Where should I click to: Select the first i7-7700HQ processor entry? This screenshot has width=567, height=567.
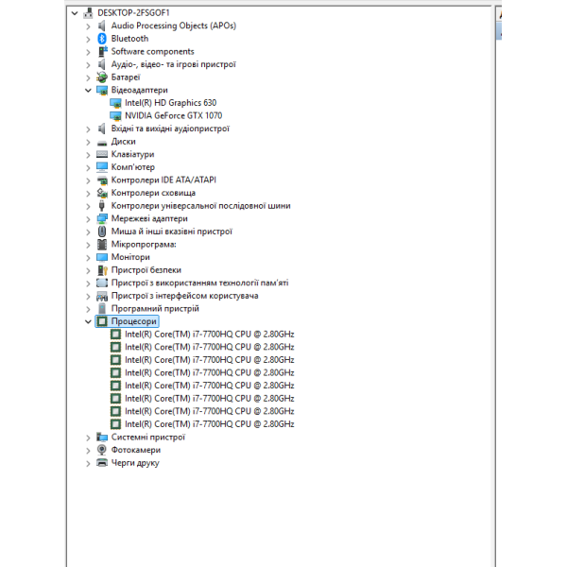tap(210, 335)
